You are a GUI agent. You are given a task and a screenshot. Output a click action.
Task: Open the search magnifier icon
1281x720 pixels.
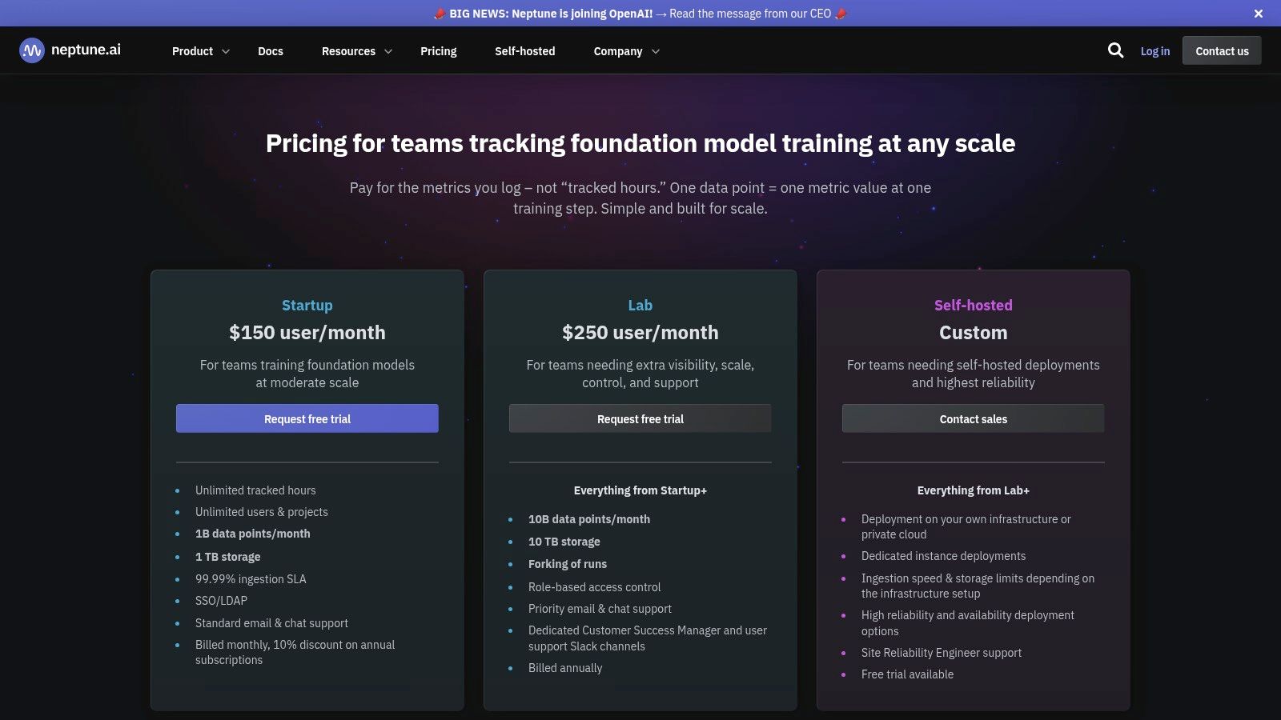[x=1115, y=50]
